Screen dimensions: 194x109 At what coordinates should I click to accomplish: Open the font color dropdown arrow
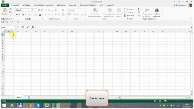[42, 15]
